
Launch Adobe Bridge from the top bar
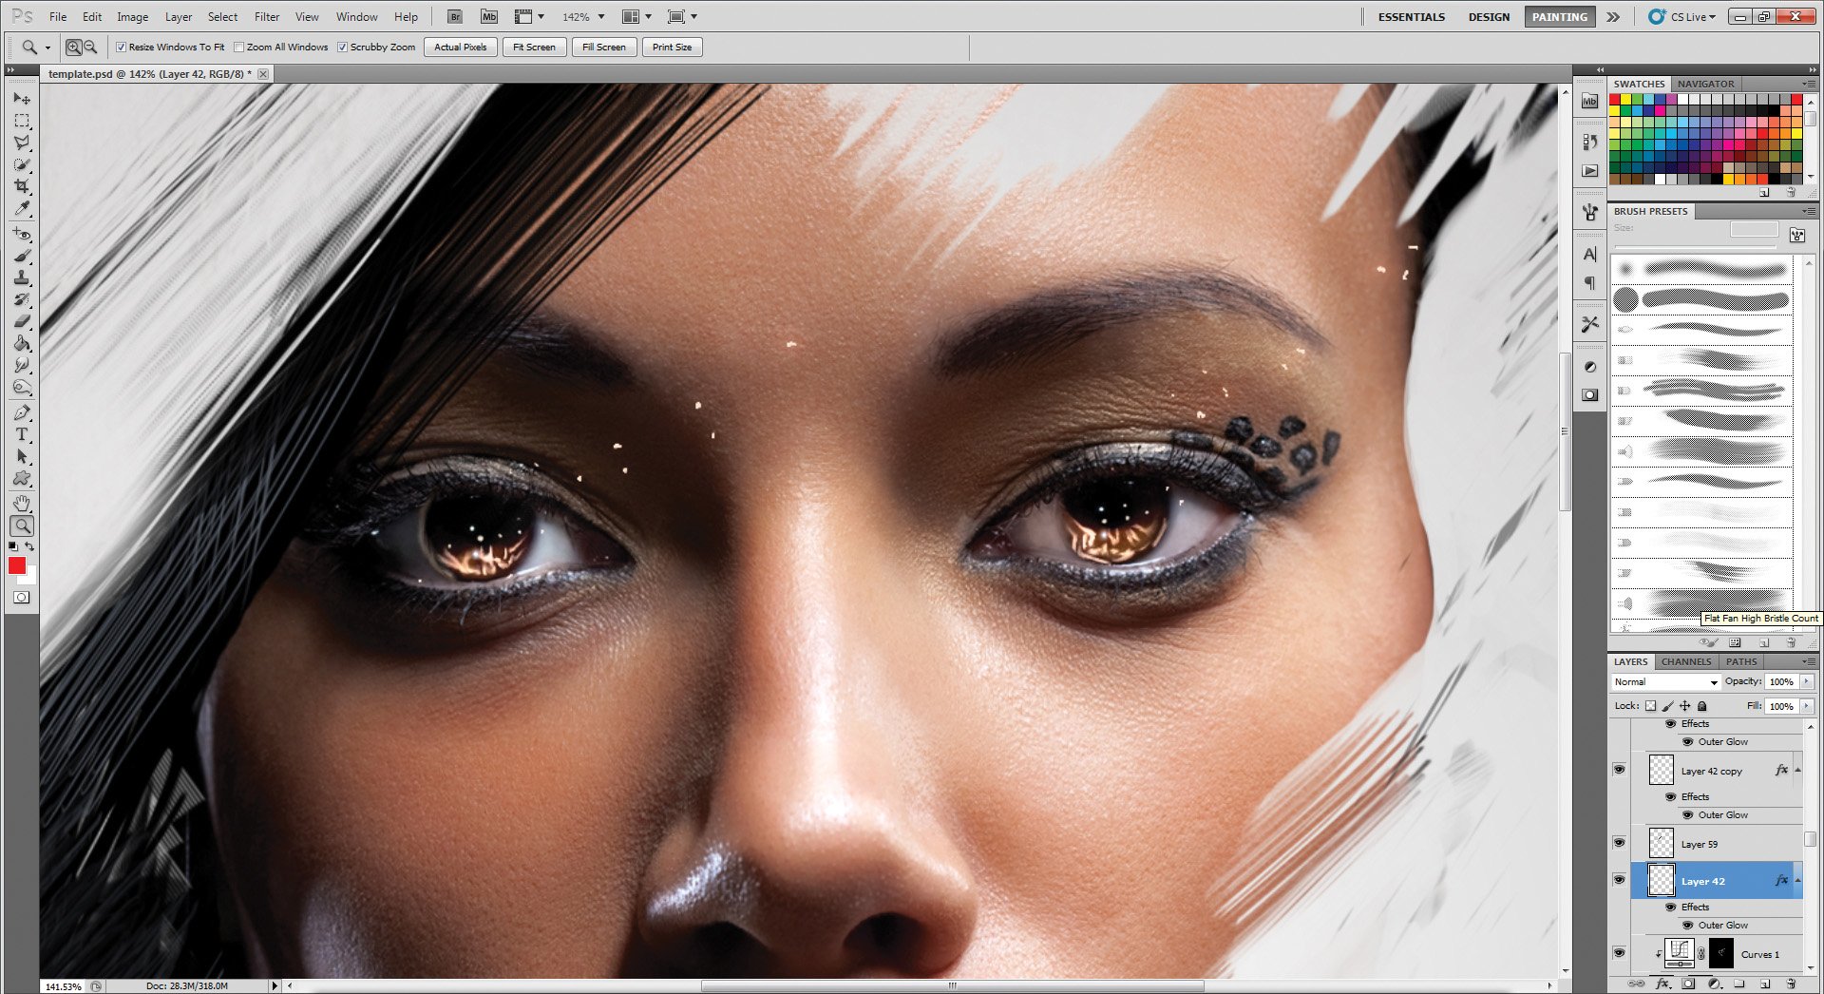455,17
